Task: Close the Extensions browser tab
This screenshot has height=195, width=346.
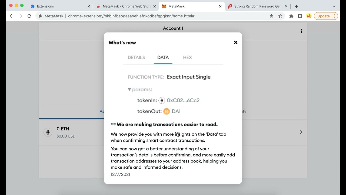Action: coord(89,6)
